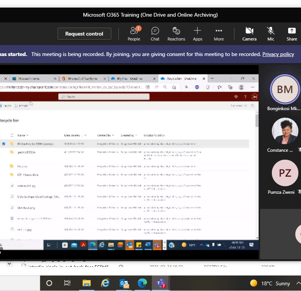
Task: Expand hidden tray icons in shared screen
Action: coord(201,245)
